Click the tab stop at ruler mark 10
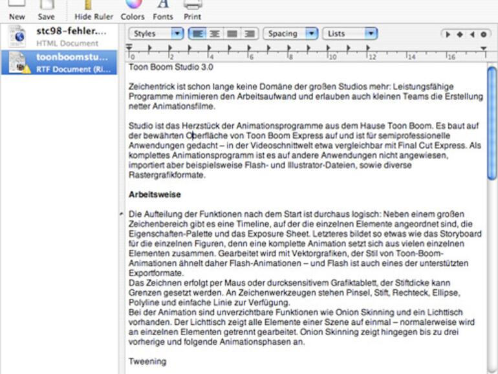This screenshot has height=374, width=498. pyautogui.click(x=328, y=49)
